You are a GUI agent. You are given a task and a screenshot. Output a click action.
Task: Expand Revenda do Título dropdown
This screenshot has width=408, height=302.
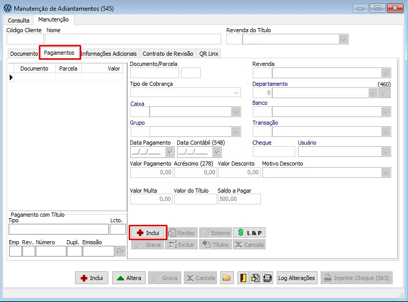[343, 39]
